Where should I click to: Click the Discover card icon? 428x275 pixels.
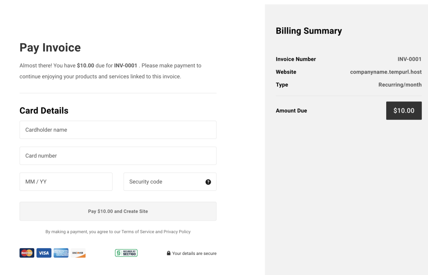point(78,253)
